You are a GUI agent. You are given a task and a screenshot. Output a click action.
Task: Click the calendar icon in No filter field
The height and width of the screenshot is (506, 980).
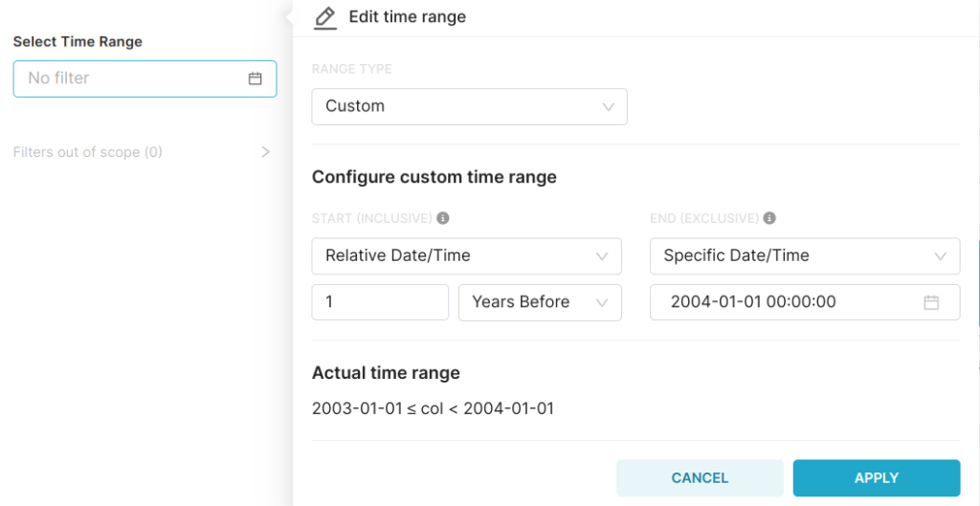point(255,78)
